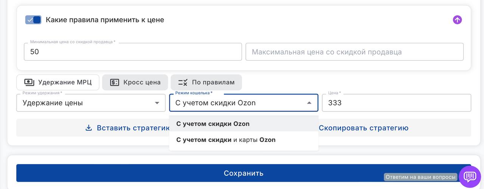Toggle the price rules switch off

click(33, 20)
